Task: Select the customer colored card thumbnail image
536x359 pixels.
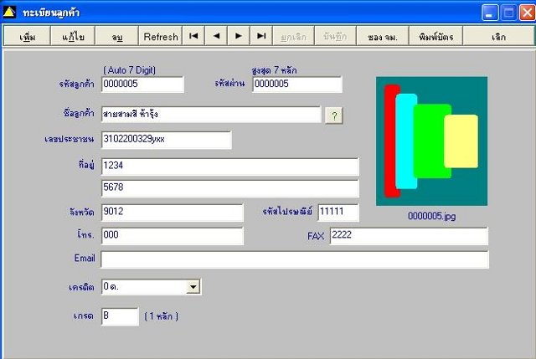Action: [432, 141]
